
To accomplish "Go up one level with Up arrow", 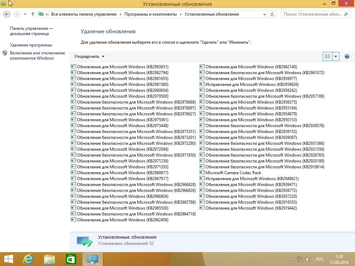I will point(33,14).
